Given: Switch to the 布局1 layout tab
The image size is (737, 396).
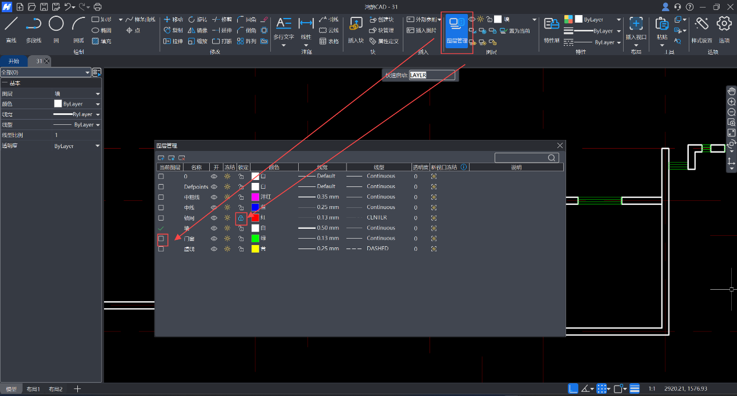Looking at the screenshot, I should (33, 389).
